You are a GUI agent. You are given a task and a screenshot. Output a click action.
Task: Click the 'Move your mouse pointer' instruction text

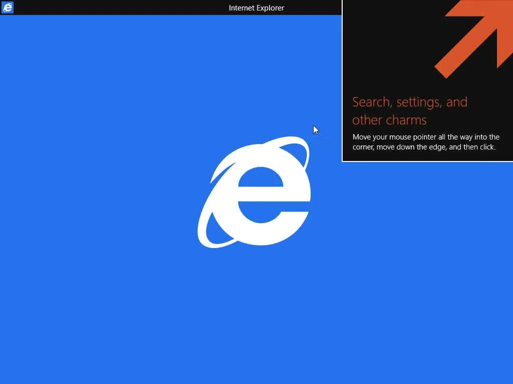coord(426,142)
